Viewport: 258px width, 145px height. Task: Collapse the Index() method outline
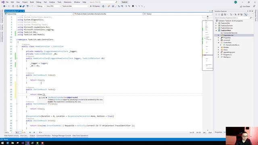(x=17, y=75)
